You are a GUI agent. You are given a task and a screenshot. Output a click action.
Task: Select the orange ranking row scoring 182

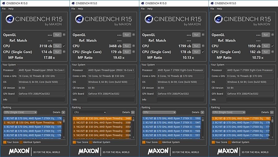pos(241,118)
